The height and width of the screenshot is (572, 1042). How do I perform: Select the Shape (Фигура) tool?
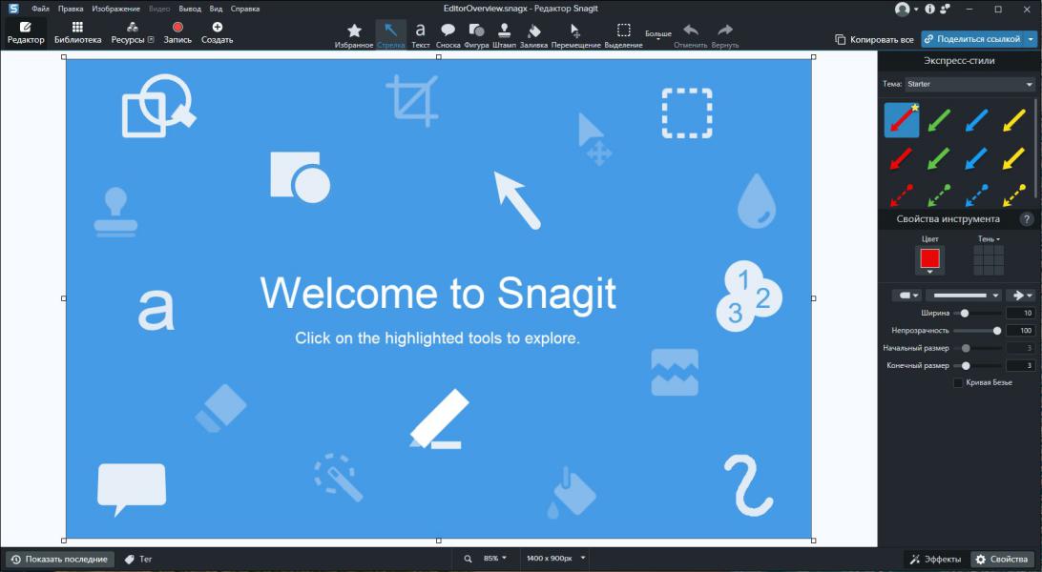476,34
